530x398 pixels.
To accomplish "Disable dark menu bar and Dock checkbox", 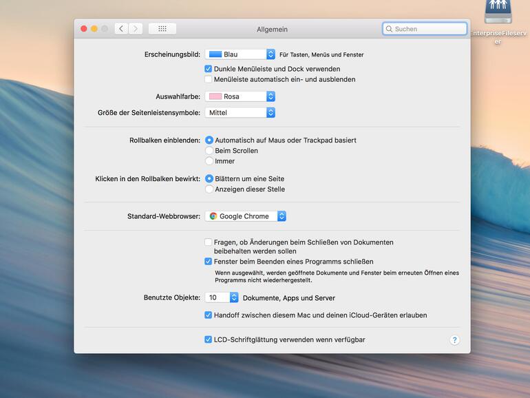I will pyautogui.click(x=209, y=69).
